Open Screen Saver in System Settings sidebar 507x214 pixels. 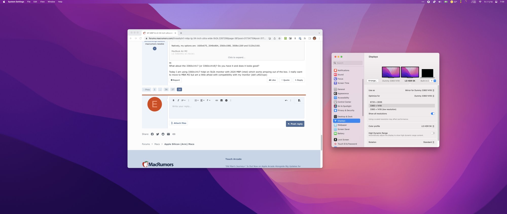tap(347, 129)
